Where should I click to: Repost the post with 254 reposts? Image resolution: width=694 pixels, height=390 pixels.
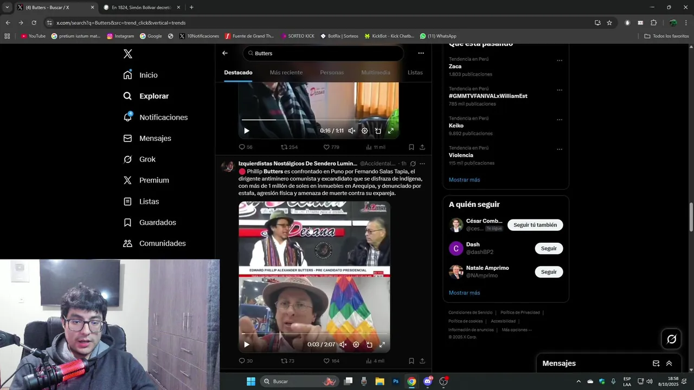289,147
